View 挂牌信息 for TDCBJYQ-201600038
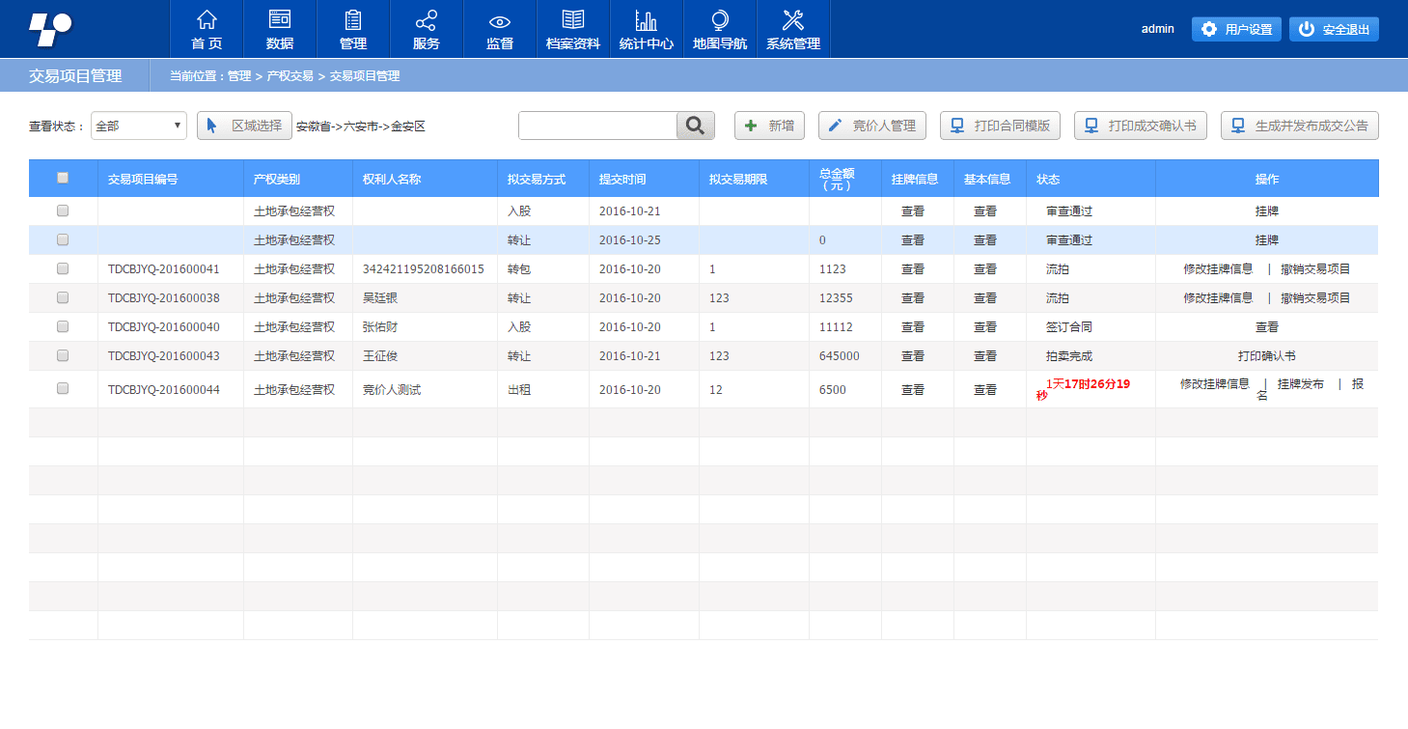Image resolution: width=1408 pixels, height=729 pixels. point(912,298)
